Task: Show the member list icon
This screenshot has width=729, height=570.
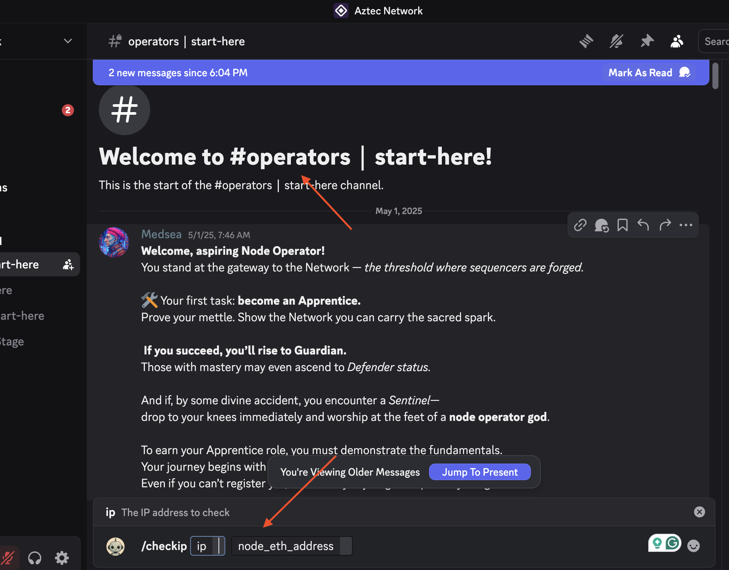Action: (x=677, y=41)
